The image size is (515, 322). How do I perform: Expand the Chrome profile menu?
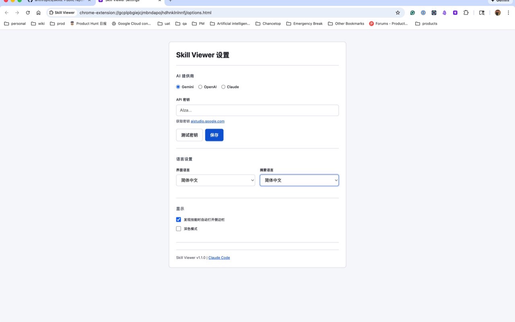pyautogui.click(x=498, y=12)
